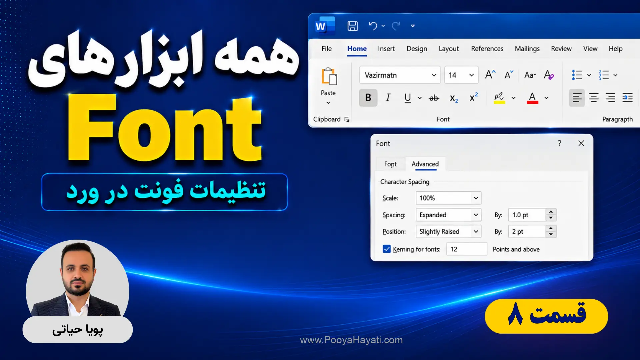Increase font size with grow icon
Screen dimensions: 640x360
coord(490,75)
